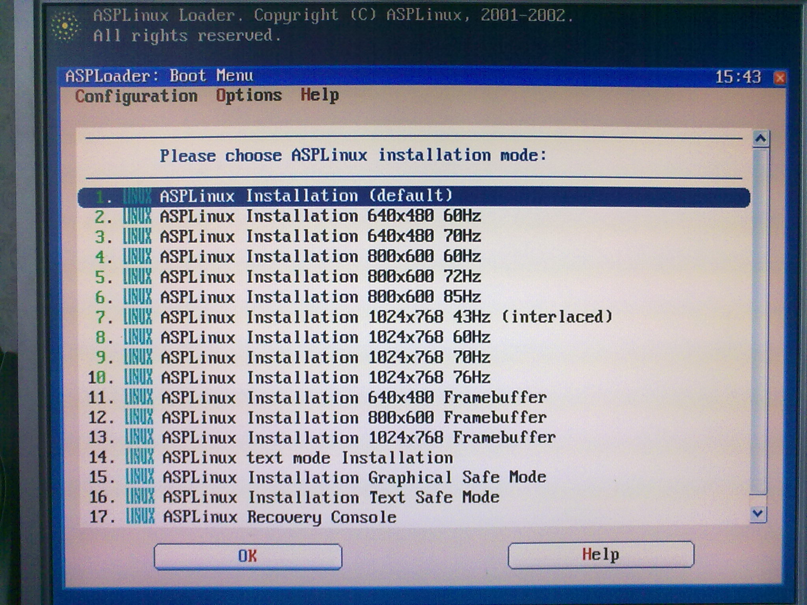Image resolution: width=807 pixels, height=605 pixels.
Task: Select ASPLinux Installation 800x600 85Hz
Action: point(320,297)
